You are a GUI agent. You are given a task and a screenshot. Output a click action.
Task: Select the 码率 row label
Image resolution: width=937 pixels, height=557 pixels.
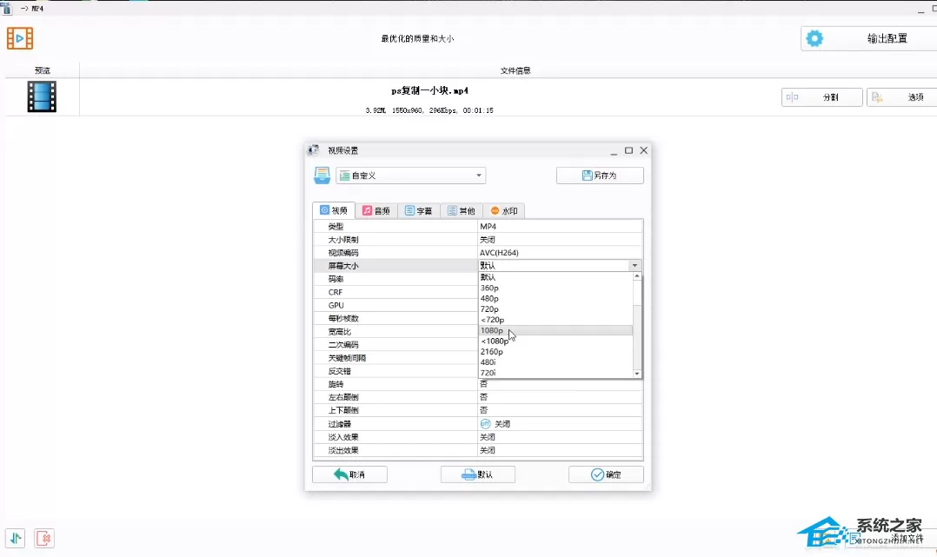click(x=336, y=279)
